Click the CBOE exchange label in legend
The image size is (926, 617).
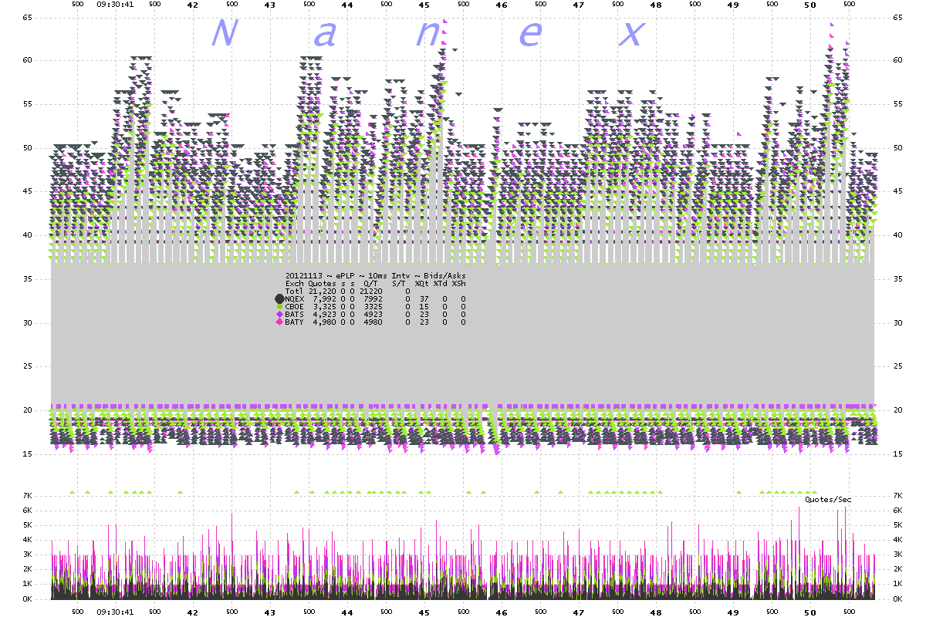[x=295, y=306]
